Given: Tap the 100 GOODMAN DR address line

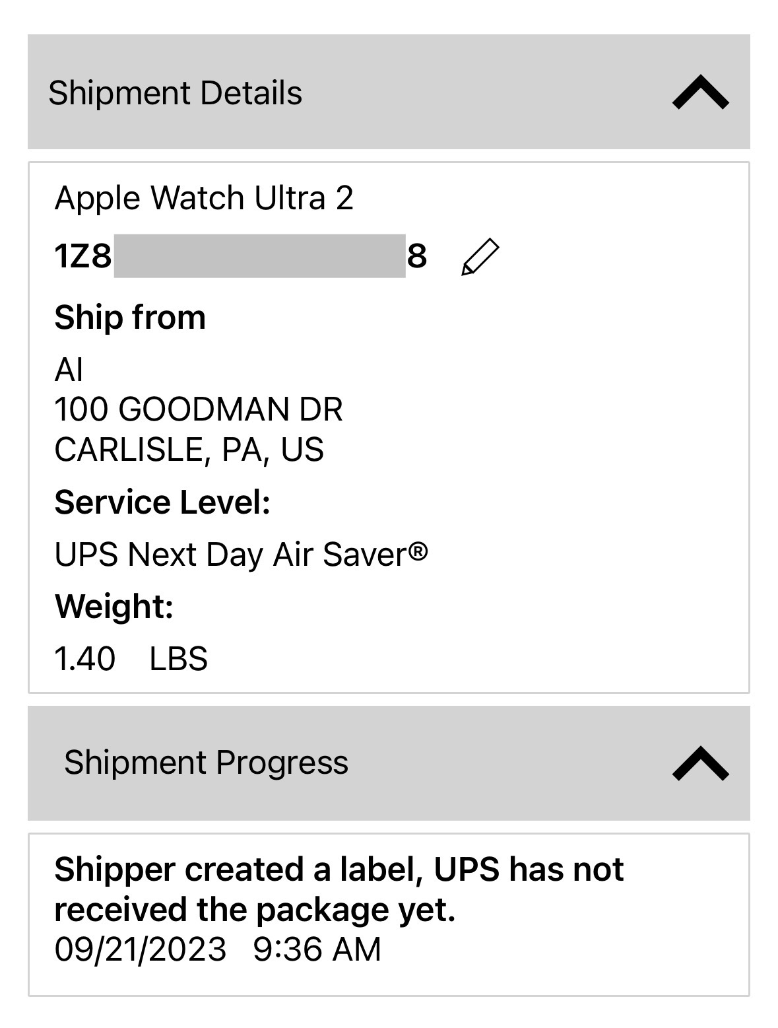Looking at the screenshot, I should 199,409.
